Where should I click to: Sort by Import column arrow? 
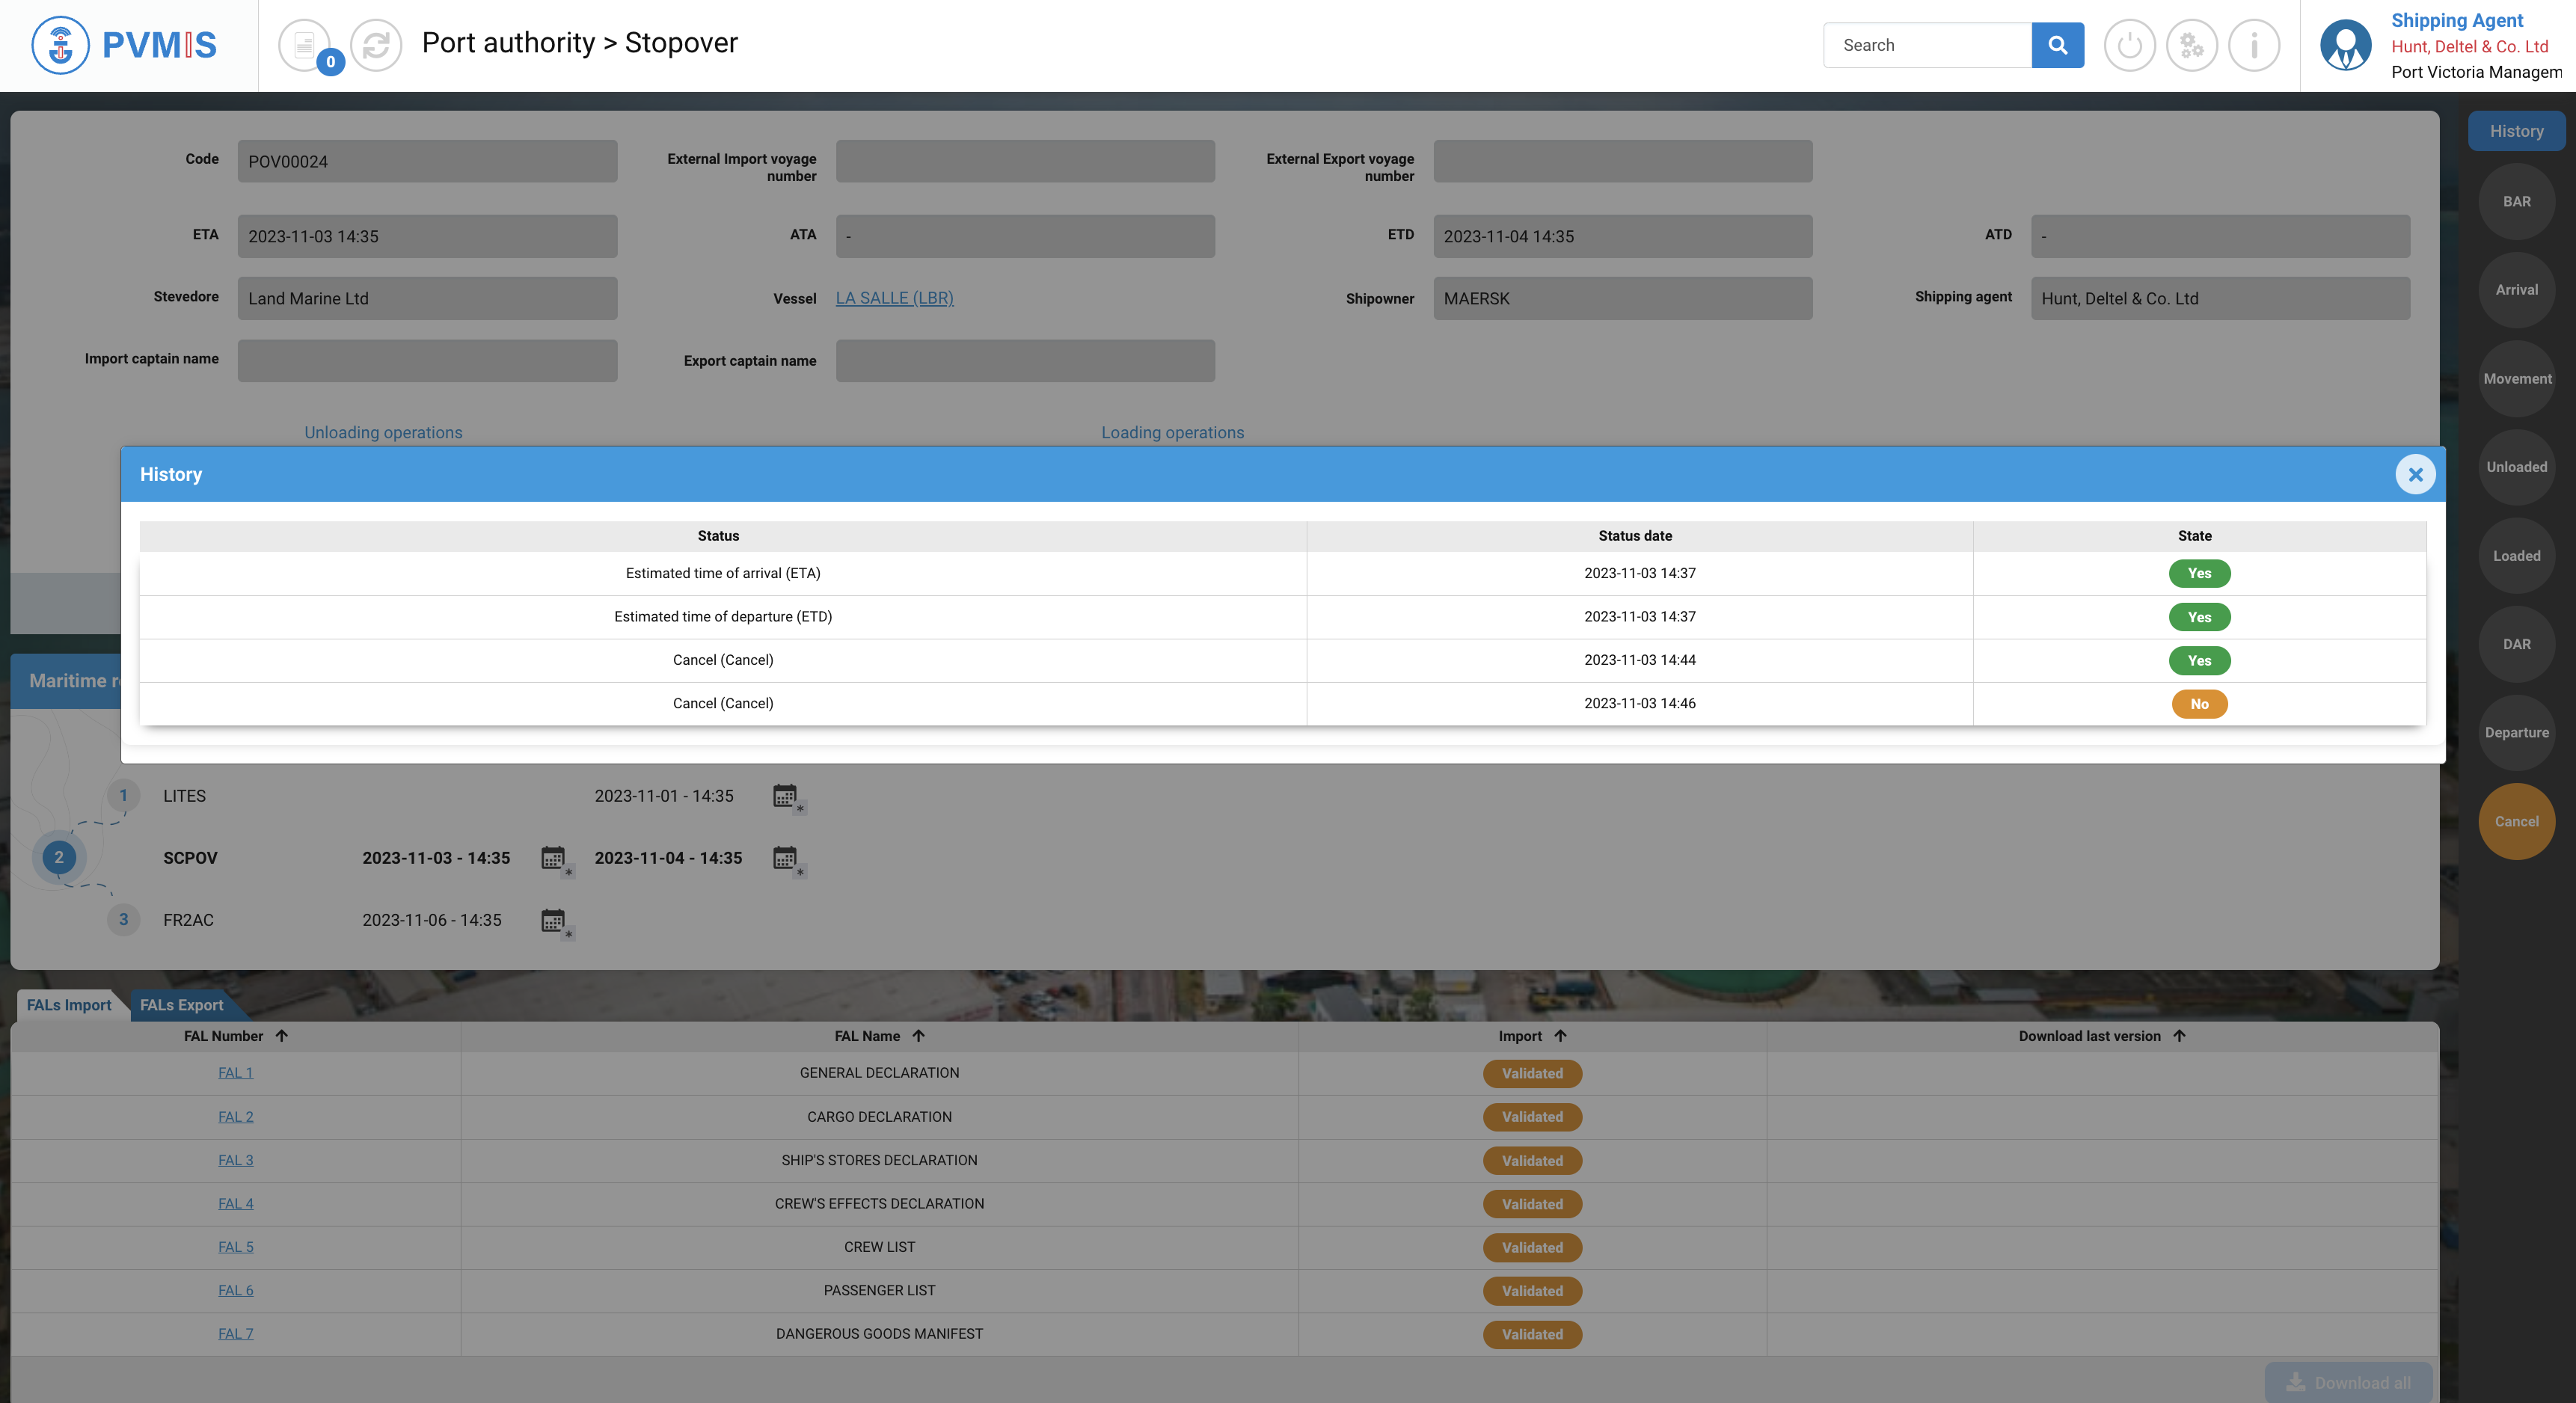(x=1560, y=1036)
